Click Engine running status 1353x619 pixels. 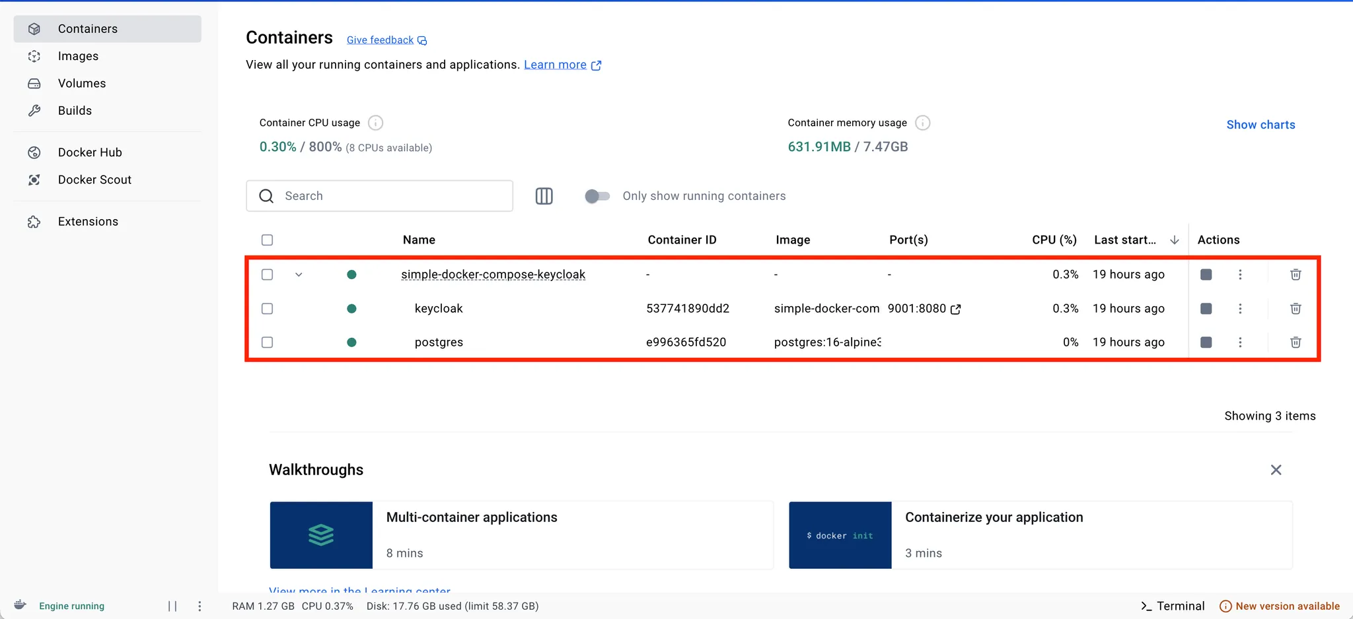tap(71, 606)
